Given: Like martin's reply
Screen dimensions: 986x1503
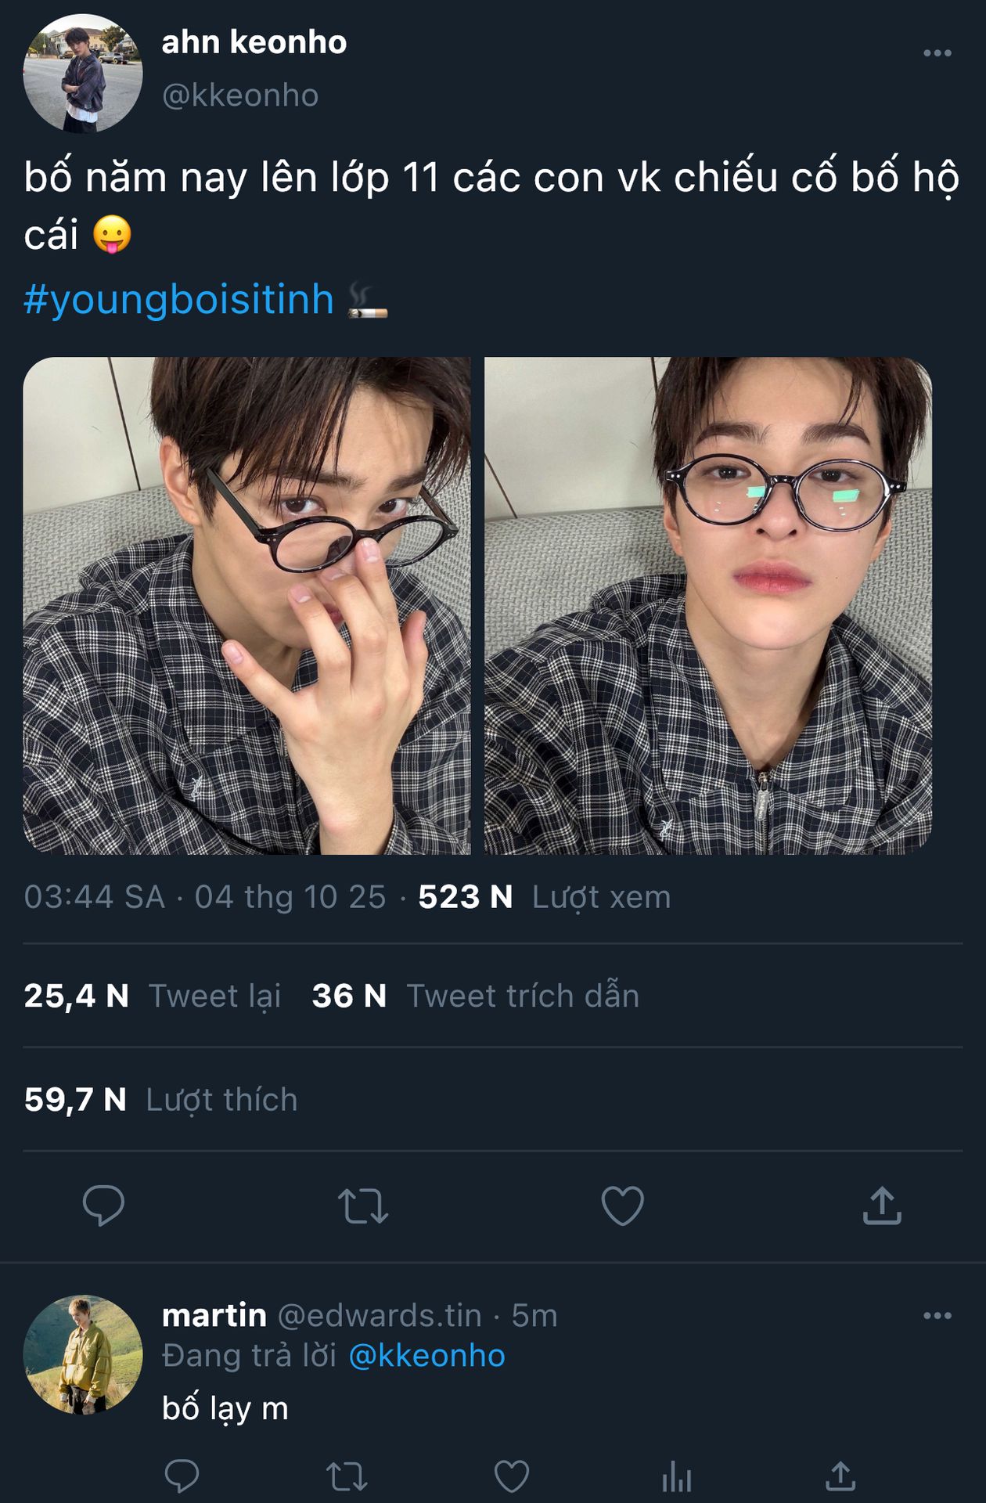Looking at the screenshot, I should (512, 1476).
